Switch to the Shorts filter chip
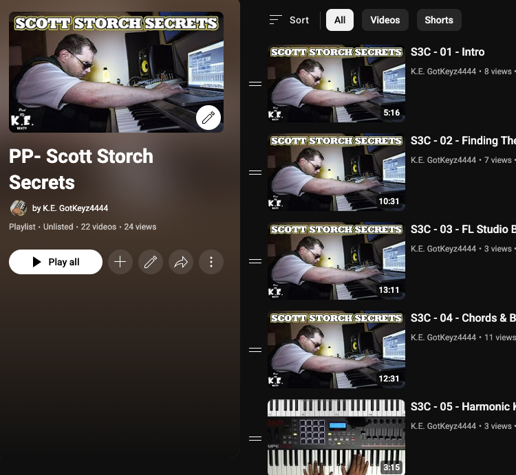Screen dimensions: 516x475 (439, 20)
